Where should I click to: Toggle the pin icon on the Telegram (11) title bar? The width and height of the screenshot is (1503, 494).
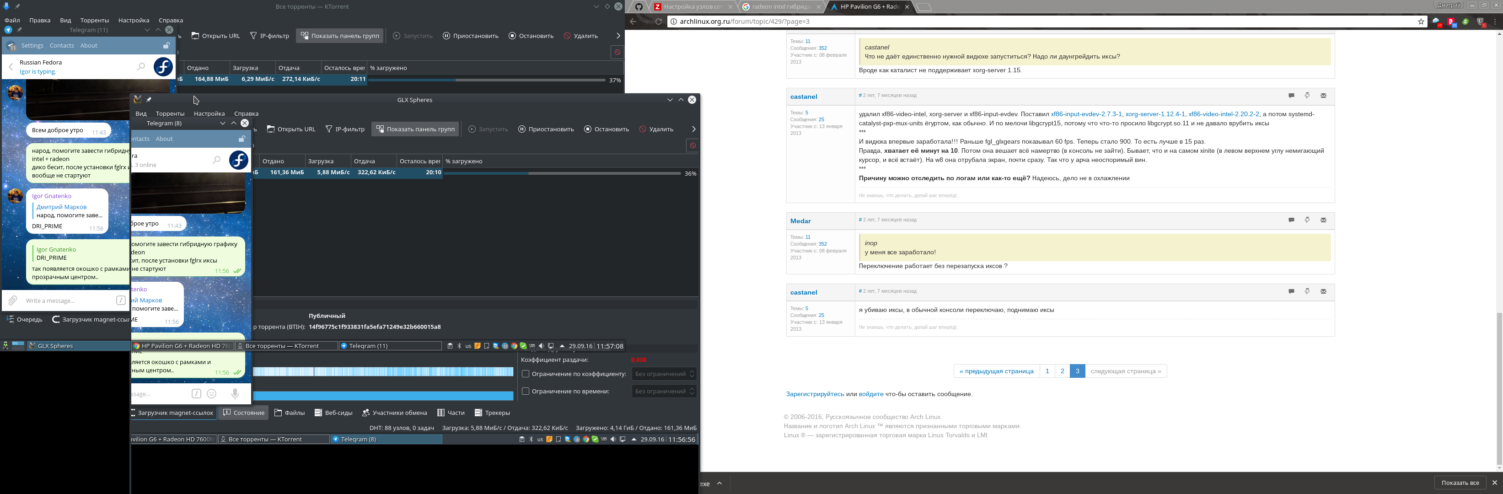click(x=19, y=30)
